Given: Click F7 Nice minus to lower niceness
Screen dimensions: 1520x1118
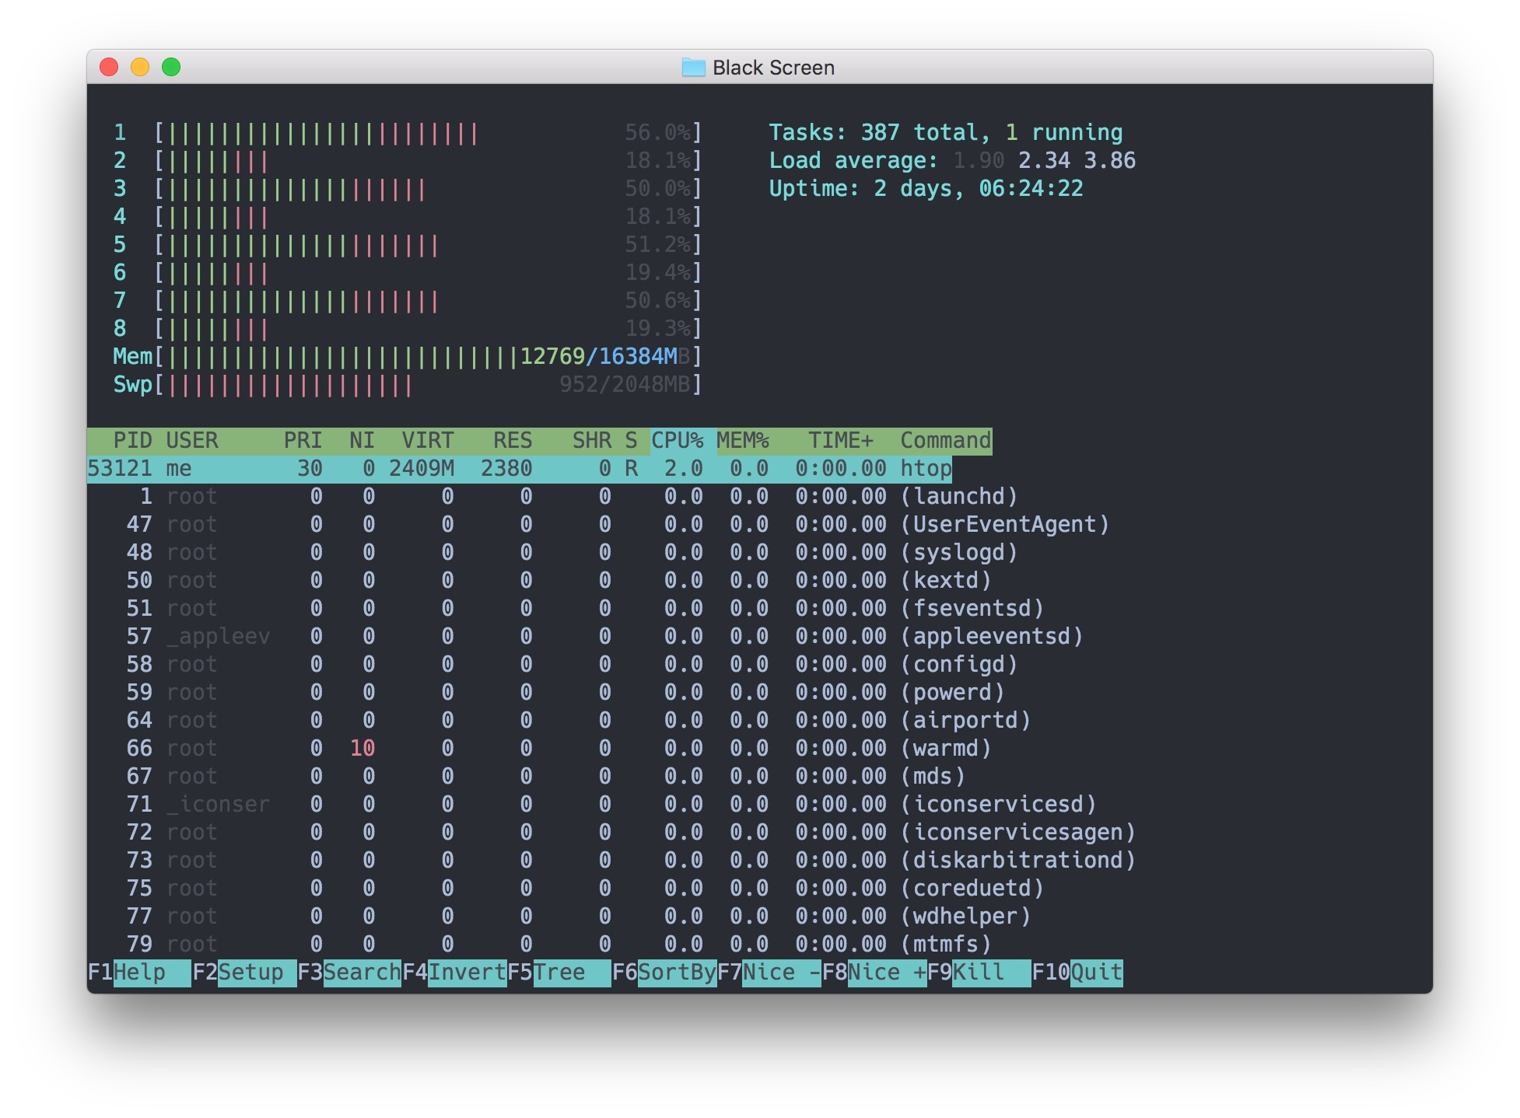Looking at the screenshot, I should (x=780, y=973).
